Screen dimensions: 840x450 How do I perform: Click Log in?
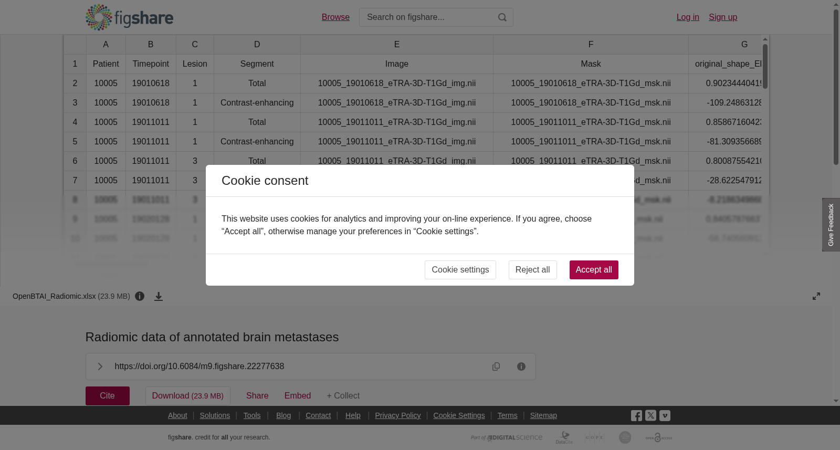click(688, 17)
